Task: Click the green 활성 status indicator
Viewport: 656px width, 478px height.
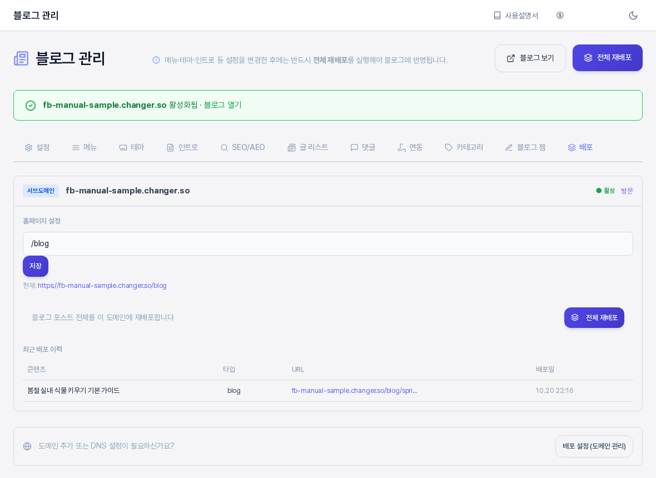Action: 606,191
